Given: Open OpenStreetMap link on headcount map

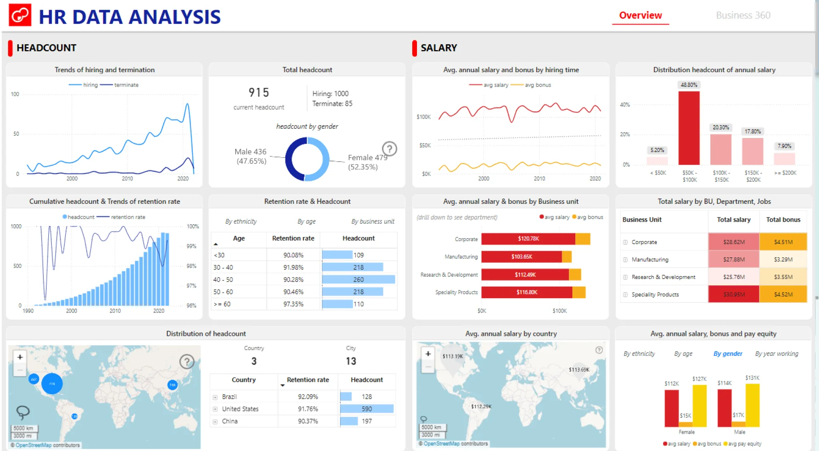Looking at the screenshot, I should [34, 445].
